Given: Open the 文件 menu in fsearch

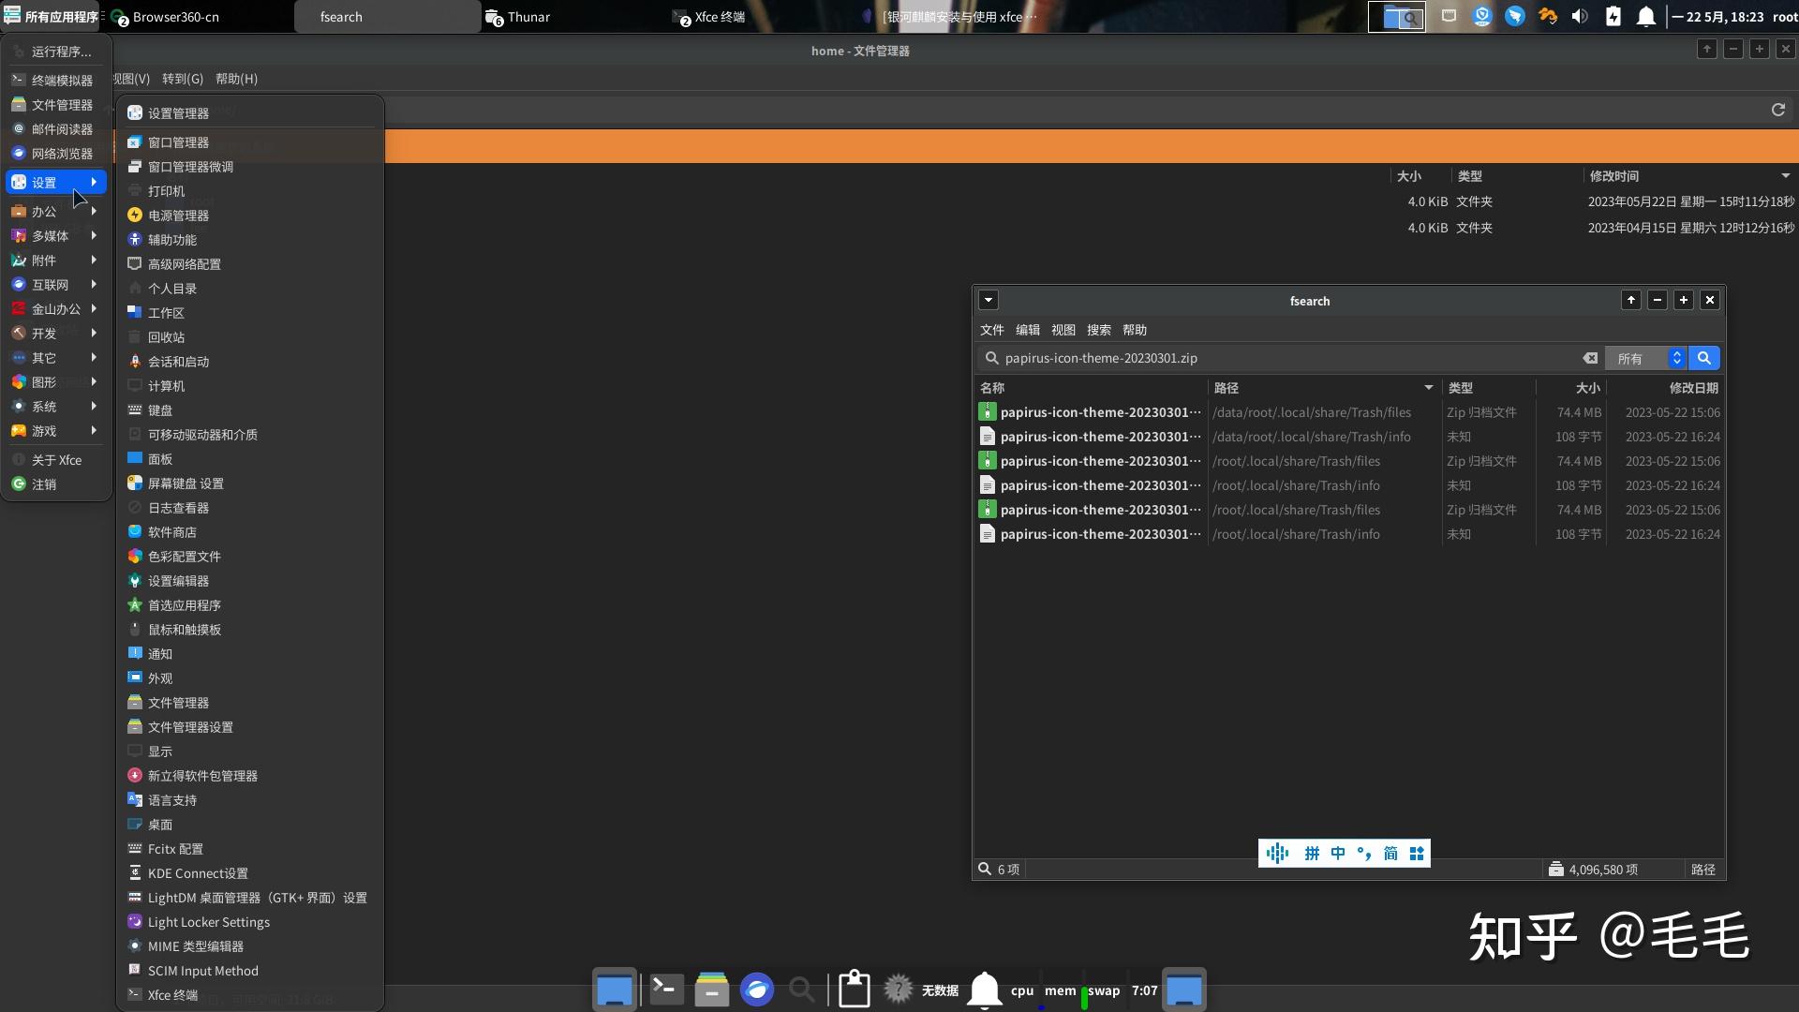Looking at the screenshot, I should pos(992,330).
